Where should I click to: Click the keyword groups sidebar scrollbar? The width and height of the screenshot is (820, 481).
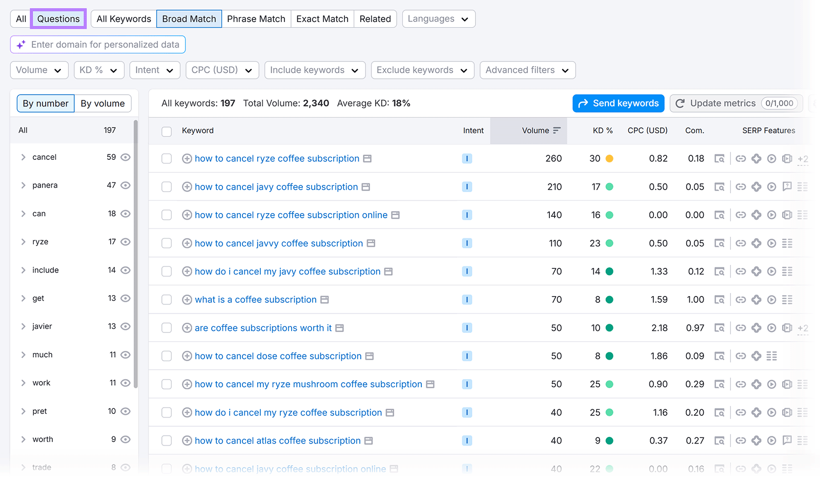pos(136,254)
